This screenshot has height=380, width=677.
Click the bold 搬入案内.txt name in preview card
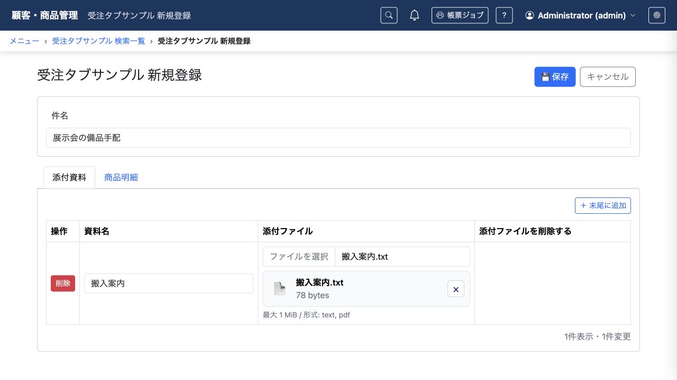(x=319, y=282)
